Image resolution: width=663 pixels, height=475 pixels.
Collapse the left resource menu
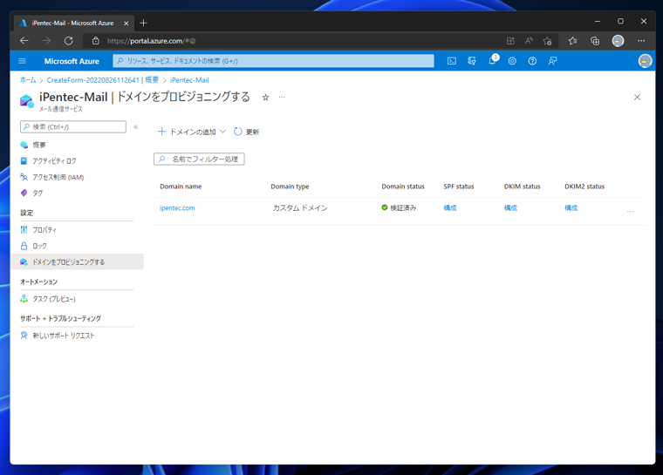[136, 126]
